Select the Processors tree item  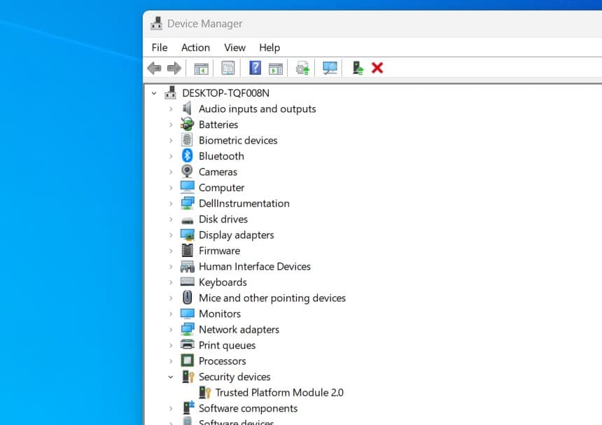(x=222, y=361)
